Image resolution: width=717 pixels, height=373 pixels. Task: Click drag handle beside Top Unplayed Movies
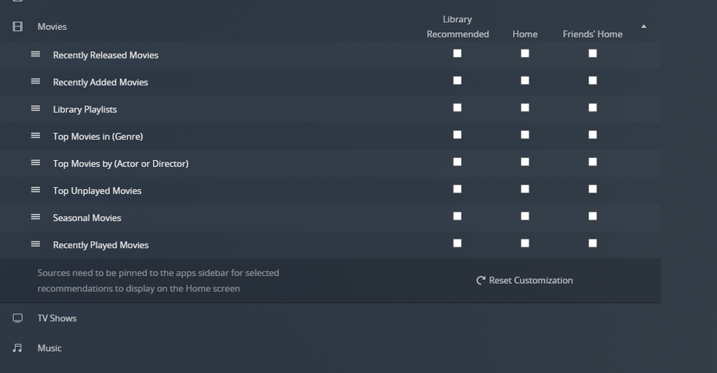35,189
